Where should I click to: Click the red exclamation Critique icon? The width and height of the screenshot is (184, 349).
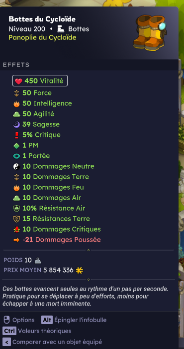(x=16, y=135)
